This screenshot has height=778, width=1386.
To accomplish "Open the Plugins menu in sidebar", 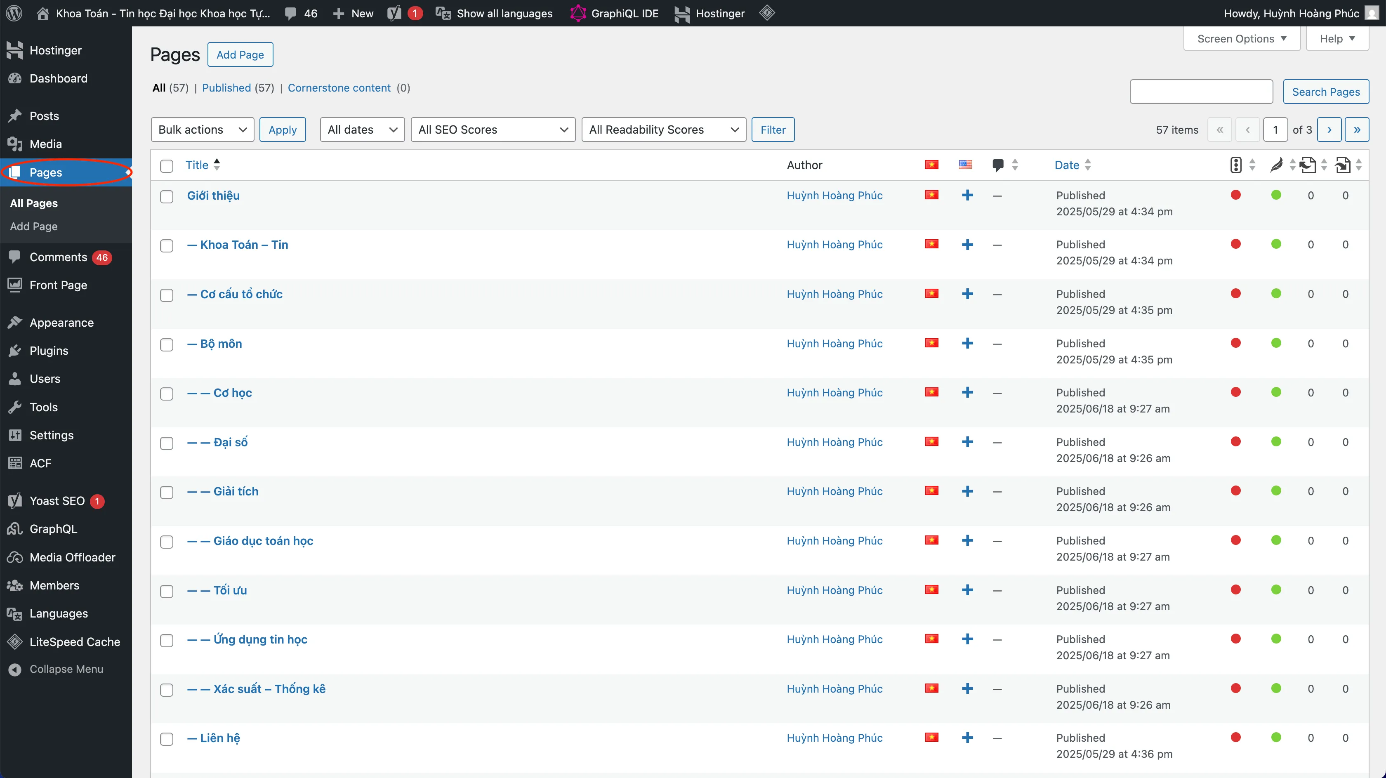I will (x=49, y=351).
